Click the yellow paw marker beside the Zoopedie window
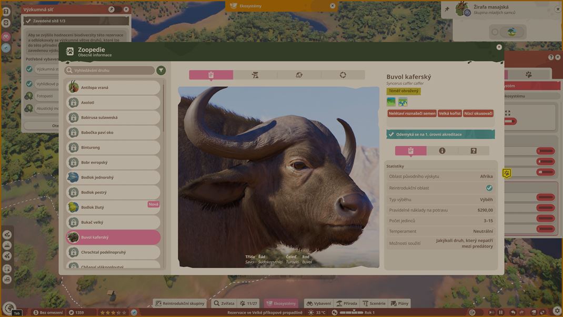 click(x=507, y=174)
